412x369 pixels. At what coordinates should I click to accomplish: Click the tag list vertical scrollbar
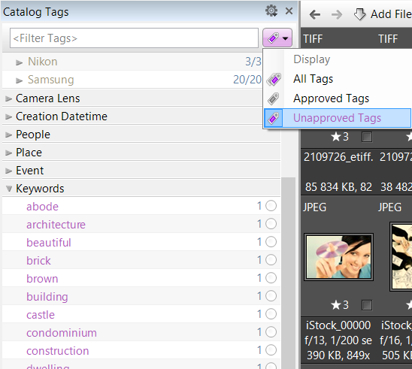click(x=288, y=273)
